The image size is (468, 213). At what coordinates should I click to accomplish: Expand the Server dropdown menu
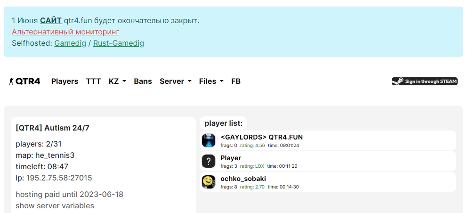(x=176, y=81)
